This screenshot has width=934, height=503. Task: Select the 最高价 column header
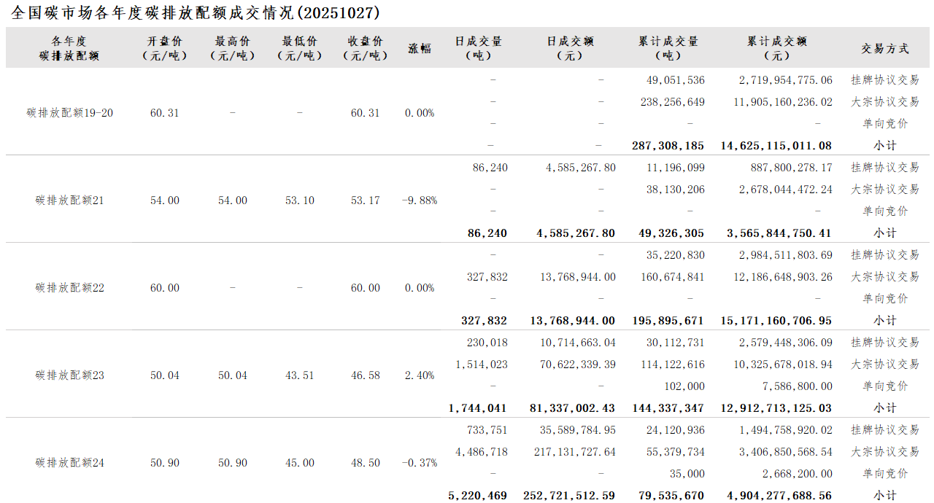pyautogui.click(x=232, y=48)
